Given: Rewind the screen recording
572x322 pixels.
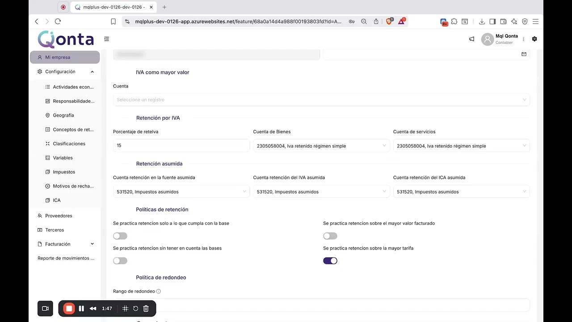Looking at the screenshot, I should (x=93, y=309).
